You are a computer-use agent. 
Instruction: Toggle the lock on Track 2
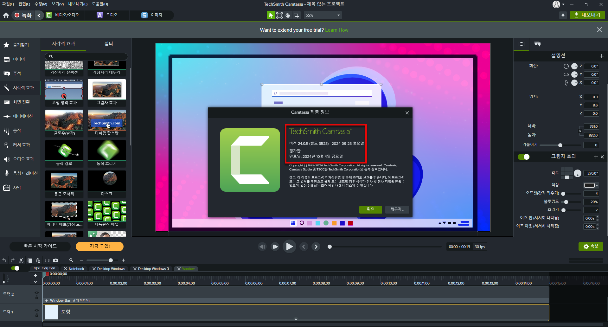37,298
